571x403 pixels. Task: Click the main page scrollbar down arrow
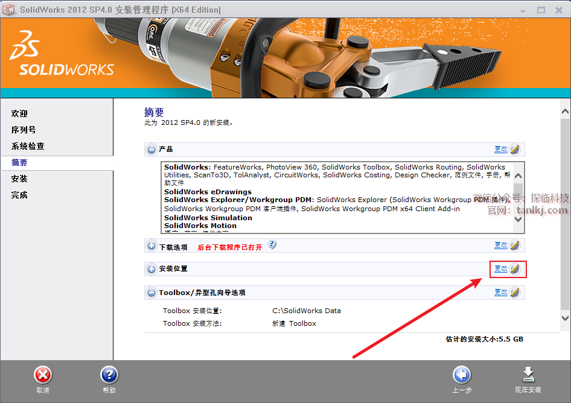[565, 318]
